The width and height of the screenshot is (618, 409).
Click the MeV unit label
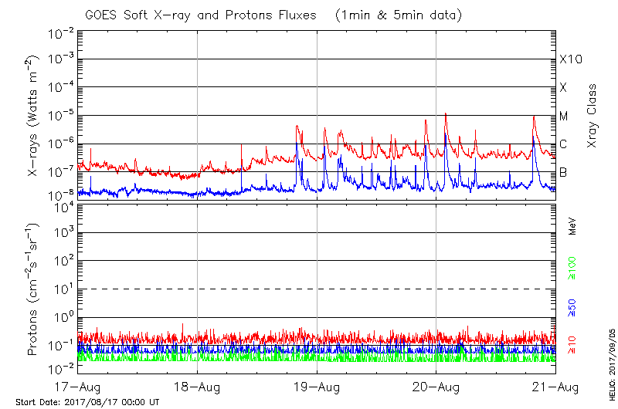click(x=572, y=227)
